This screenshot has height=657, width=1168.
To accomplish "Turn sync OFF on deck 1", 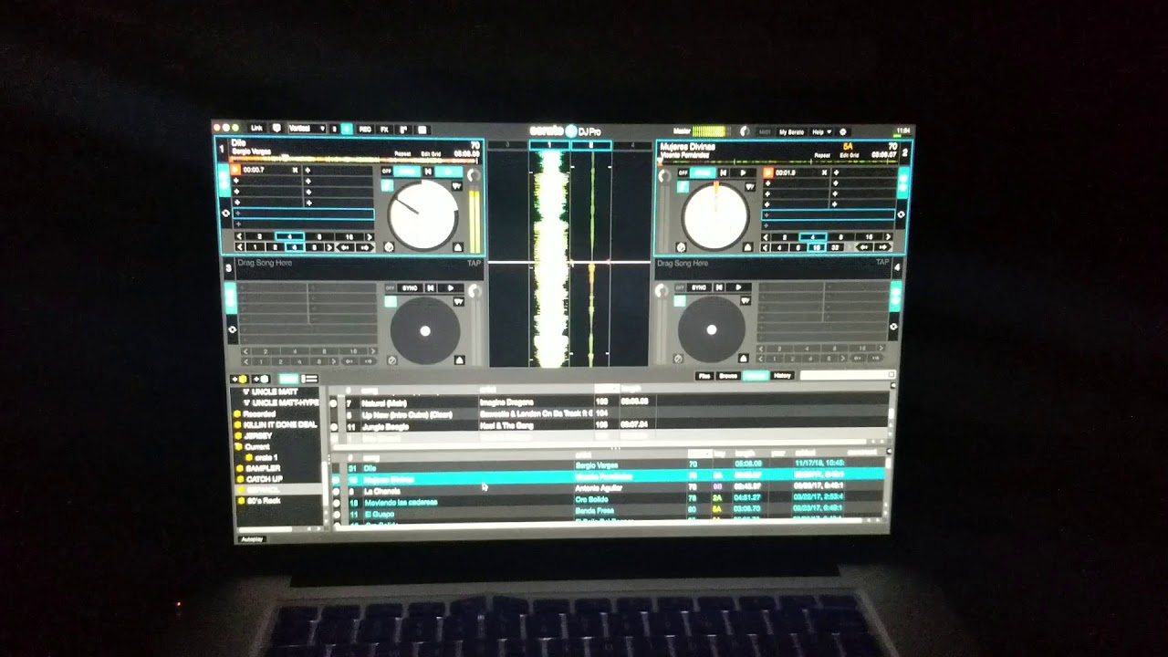I will [x=387, y=172].
